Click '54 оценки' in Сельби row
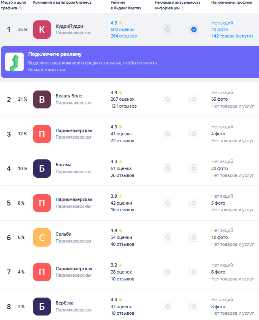 tap(121, 237)
